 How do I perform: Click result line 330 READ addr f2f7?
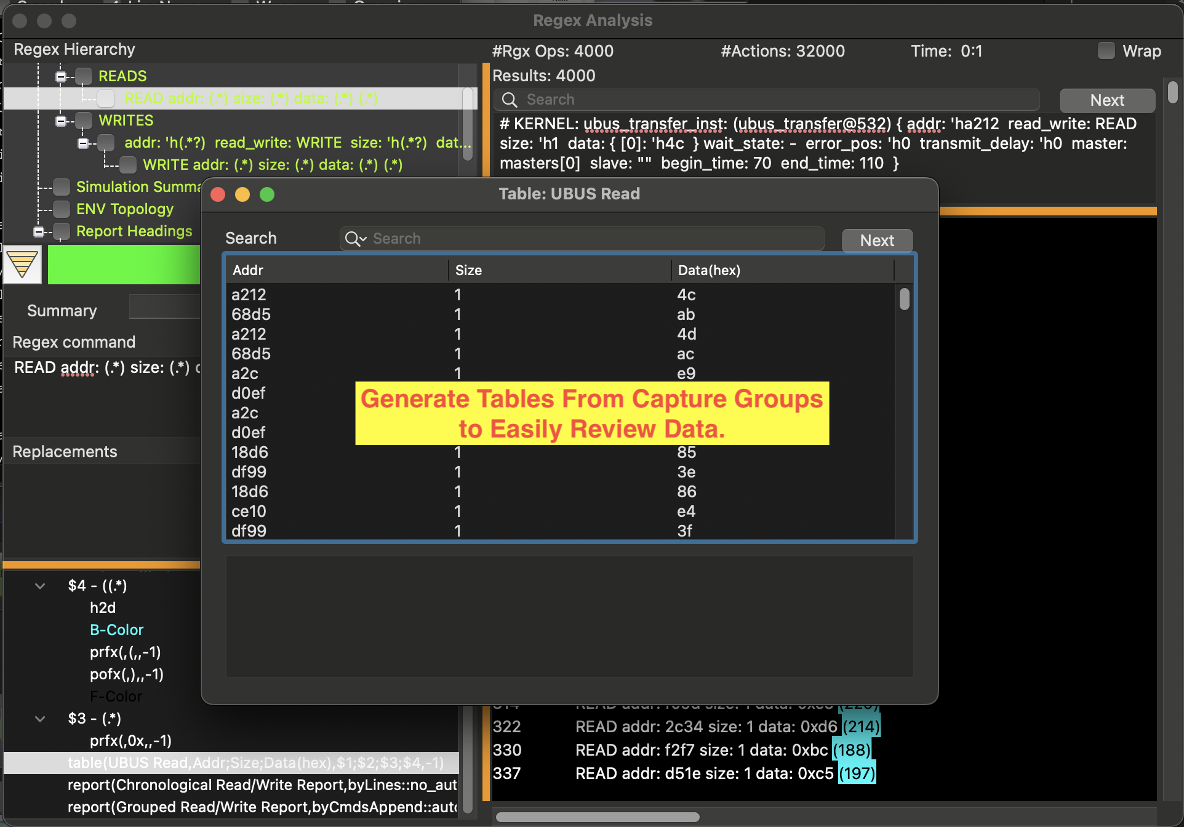682,750
